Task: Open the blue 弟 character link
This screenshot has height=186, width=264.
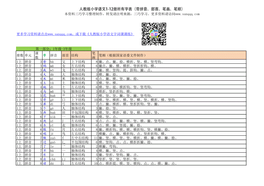Action: [44, 104]
